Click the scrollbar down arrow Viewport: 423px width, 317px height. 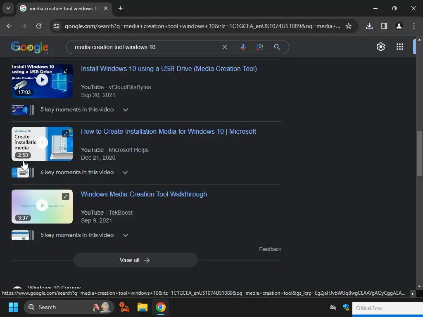tap(419, 286)
